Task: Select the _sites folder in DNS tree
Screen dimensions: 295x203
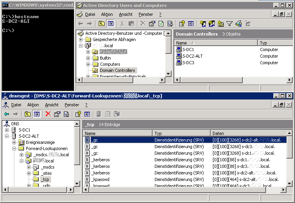Action: (x=46, y=173)
